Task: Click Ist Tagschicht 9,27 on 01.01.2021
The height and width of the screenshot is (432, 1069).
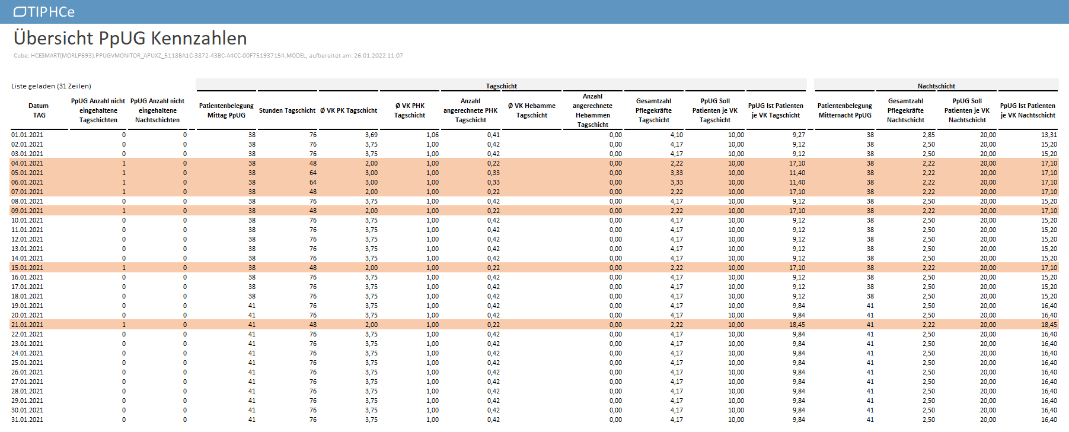Action: pyautogui.click(x=799, y=135)
